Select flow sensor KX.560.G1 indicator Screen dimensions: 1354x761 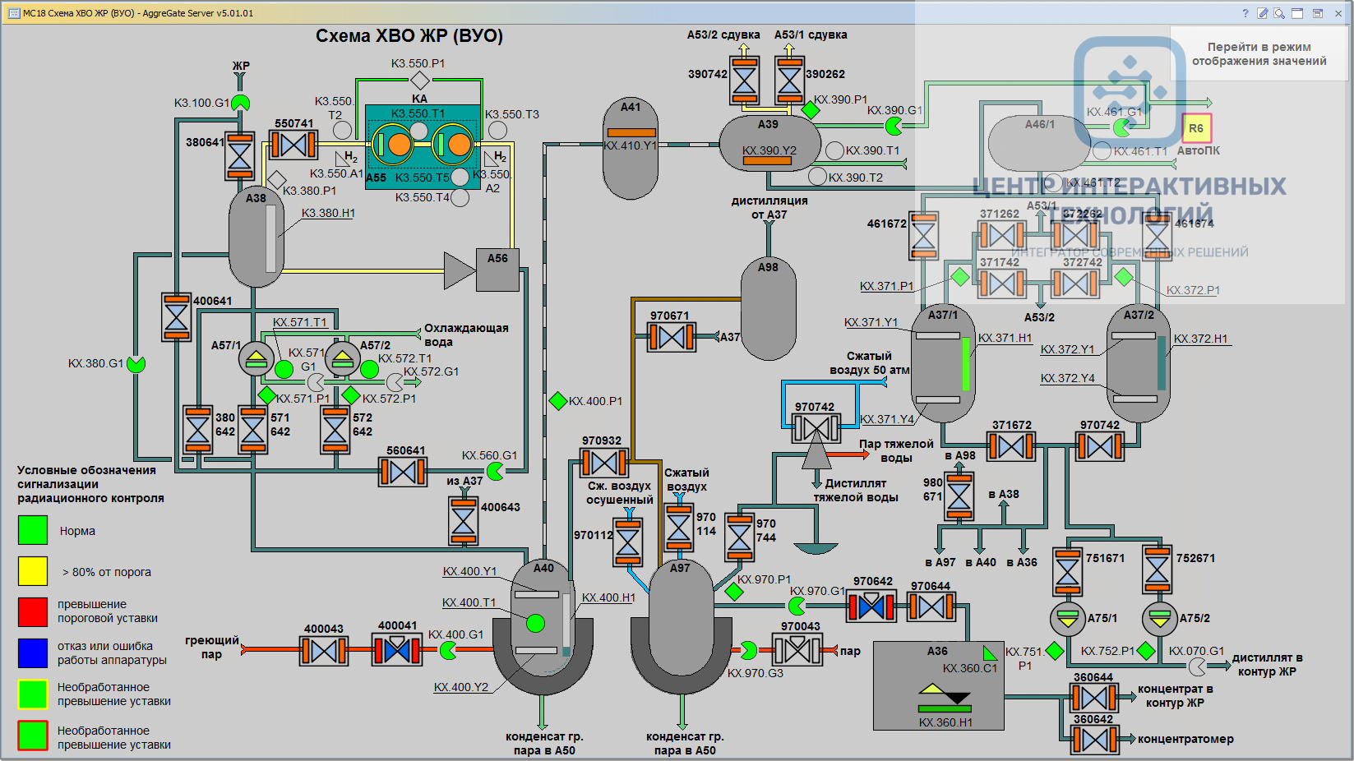(496, 471)
